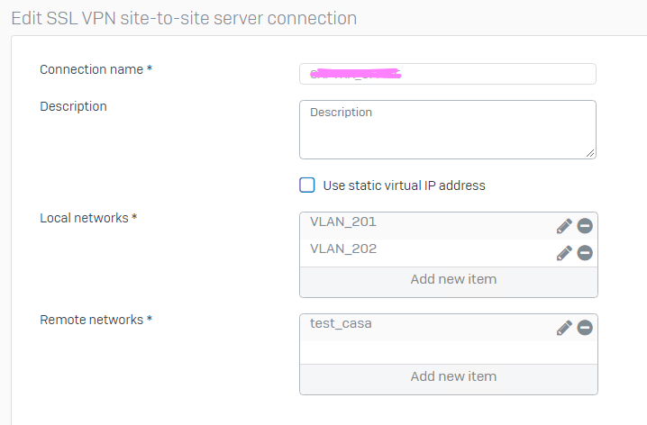This screenshot has height=425, width=647.
Task: Click inside the Description text area
Action: 447,130
